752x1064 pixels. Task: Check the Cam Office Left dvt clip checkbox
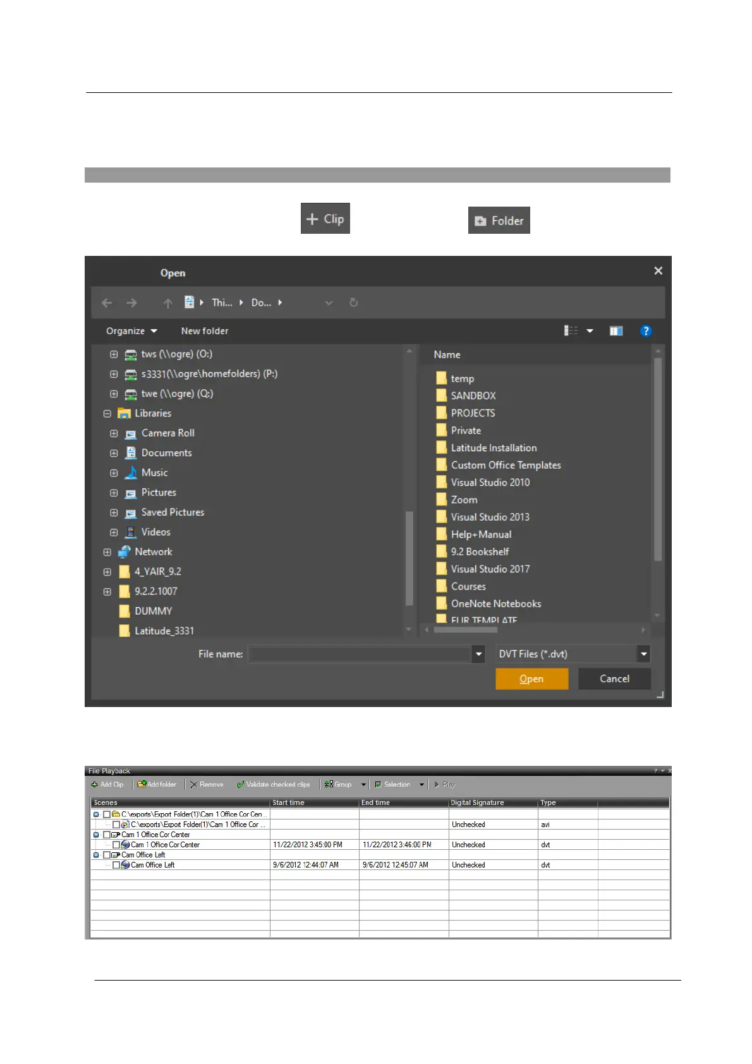(116, 865)
